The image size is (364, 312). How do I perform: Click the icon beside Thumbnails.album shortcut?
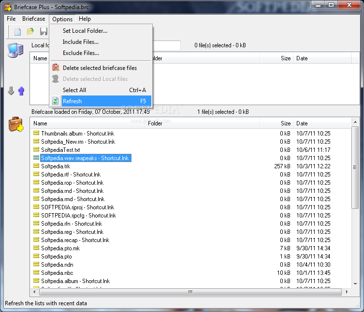pyautogui.click(x=36, y=133)
